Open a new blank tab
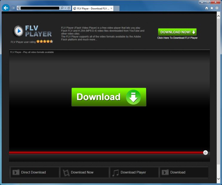222x185 pixels. pyautogui.click(x=117, y=8)
